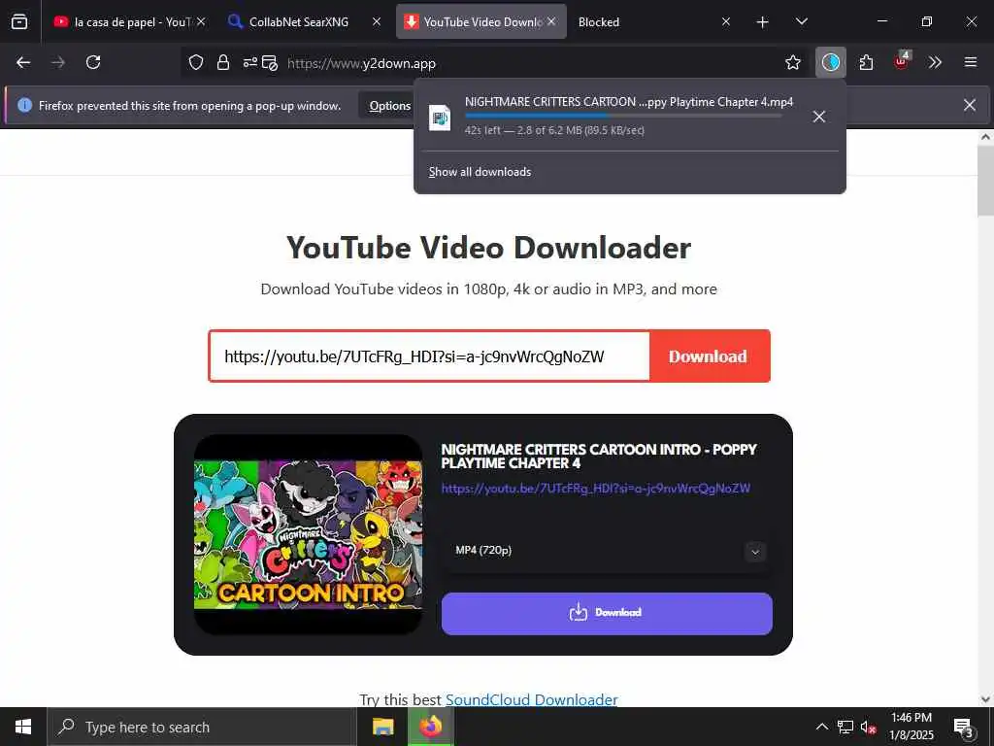Click the blocked pop-up indicator icon in the address bar

point(270,63)
